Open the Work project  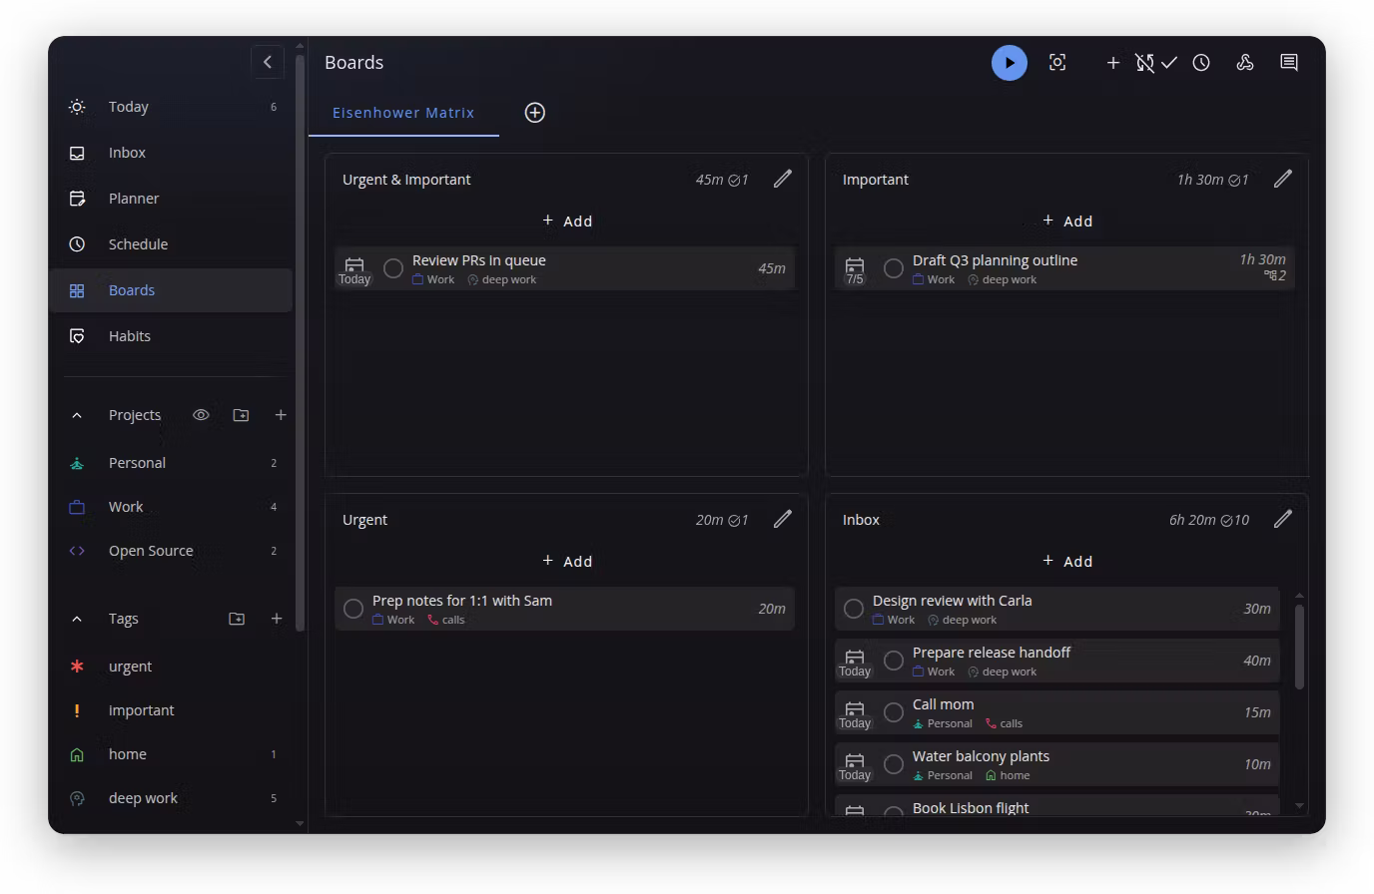tap(171, 507)
